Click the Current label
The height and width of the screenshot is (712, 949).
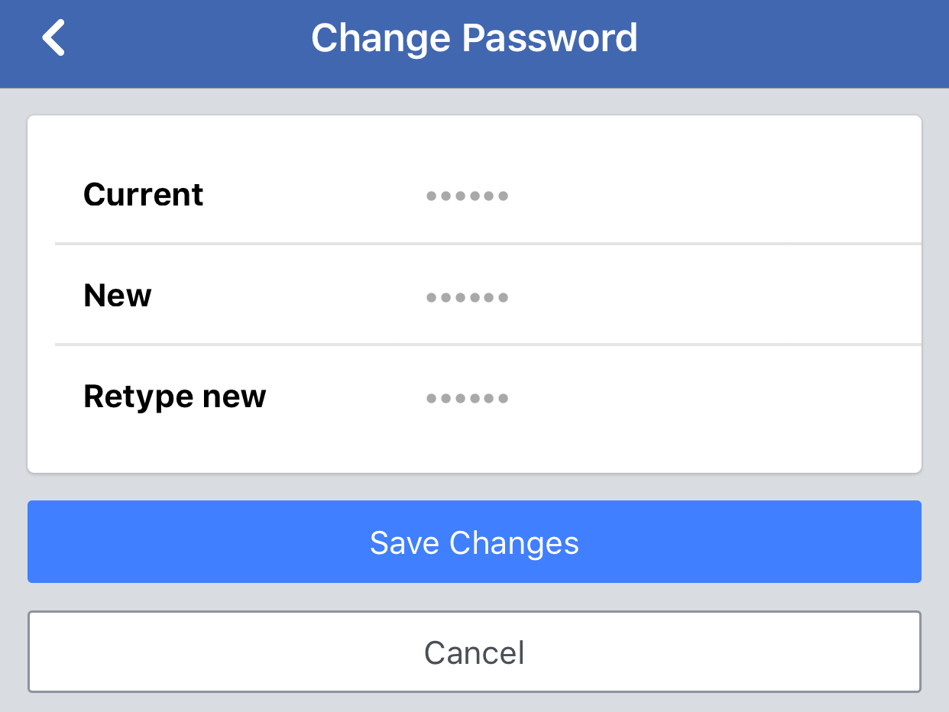pyautogui.click(x=143, y=195)
